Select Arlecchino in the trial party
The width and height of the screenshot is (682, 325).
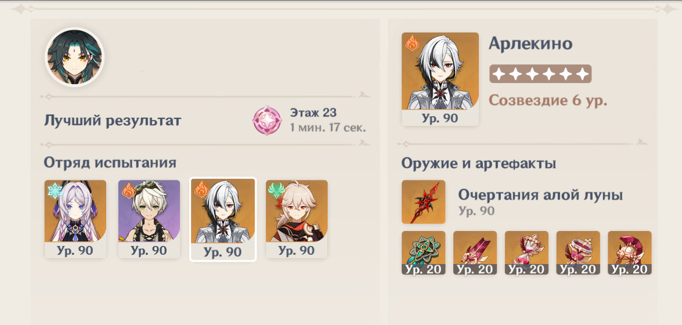[x=223, y=219]
